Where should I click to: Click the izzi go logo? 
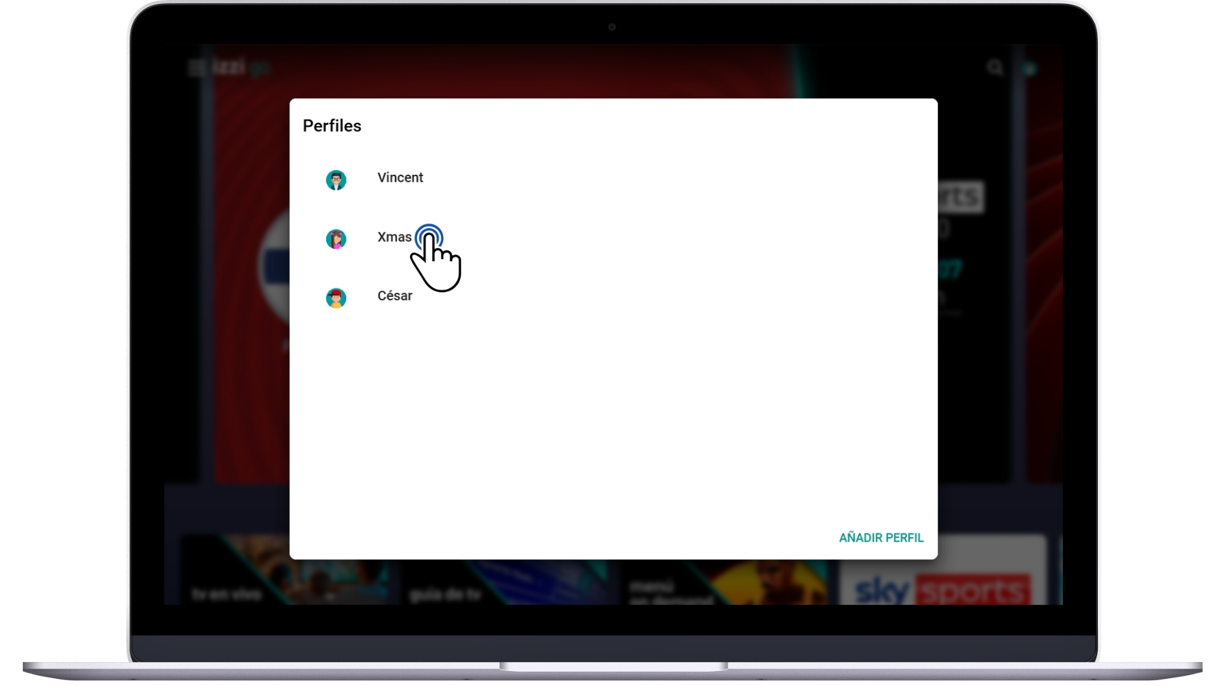coord(240,67)
